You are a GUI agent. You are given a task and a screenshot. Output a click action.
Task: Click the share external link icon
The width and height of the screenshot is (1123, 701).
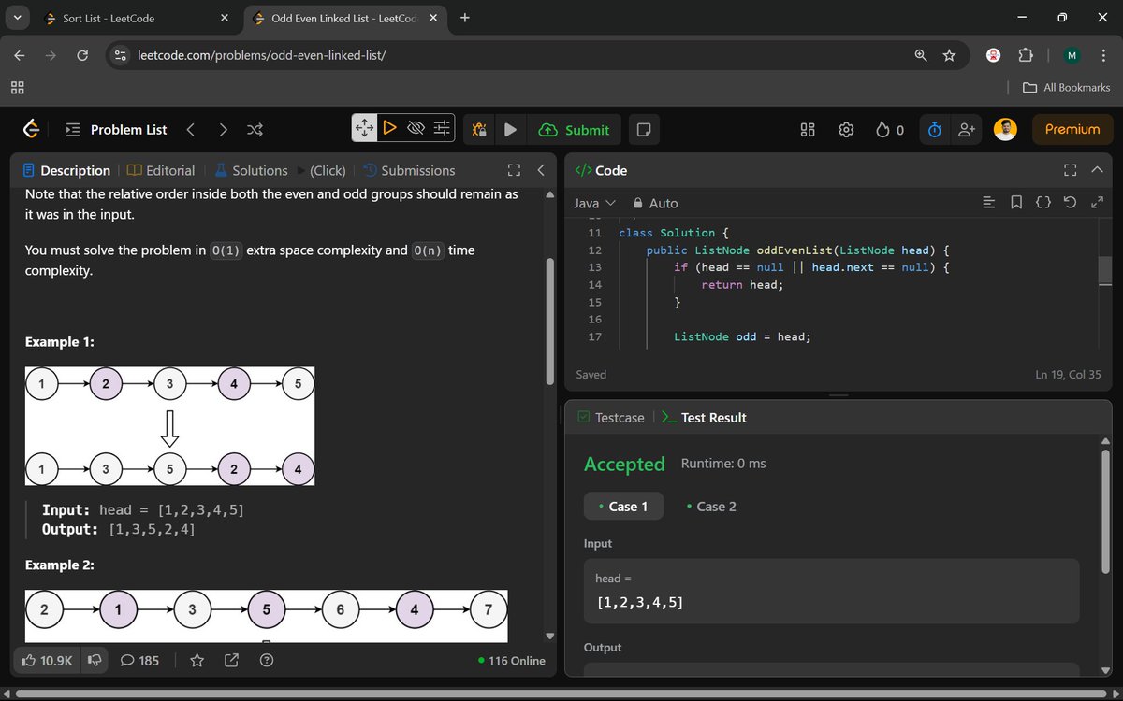click(x=231, y=661)
